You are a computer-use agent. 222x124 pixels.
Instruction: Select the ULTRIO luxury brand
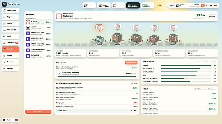point(38,28)
